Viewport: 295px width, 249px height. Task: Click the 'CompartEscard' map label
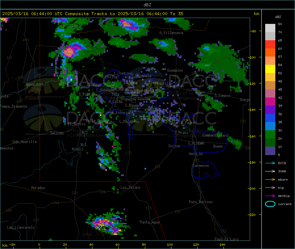pos(215,135)
